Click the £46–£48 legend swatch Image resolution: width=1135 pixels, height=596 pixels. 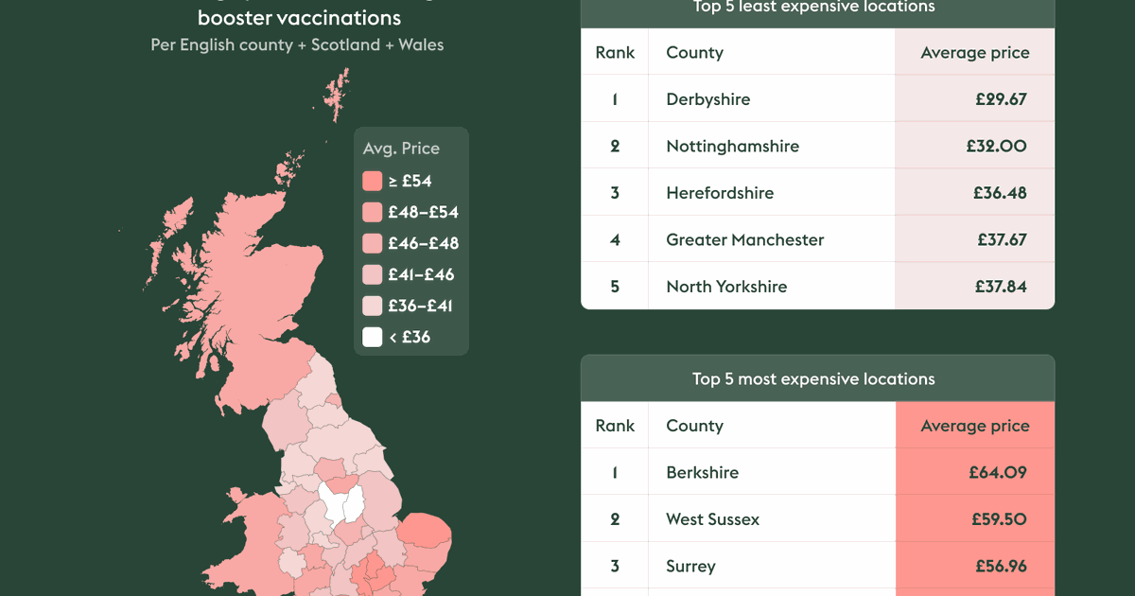click(372, 243)
